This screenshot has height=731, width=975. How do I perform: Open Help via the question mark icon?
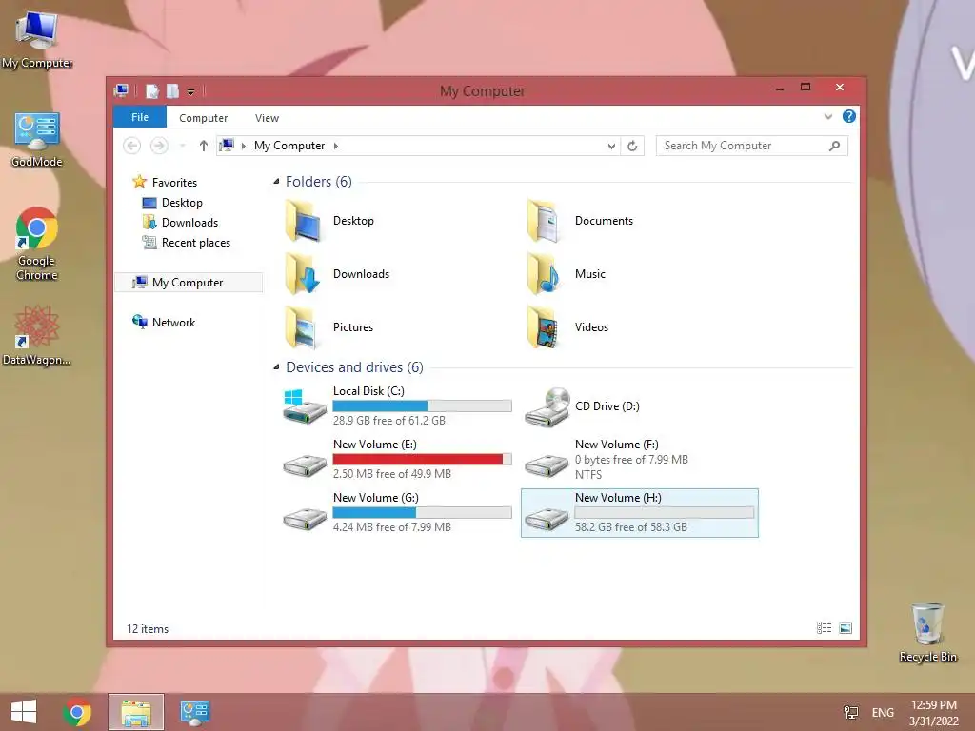(x=848, y=116)
